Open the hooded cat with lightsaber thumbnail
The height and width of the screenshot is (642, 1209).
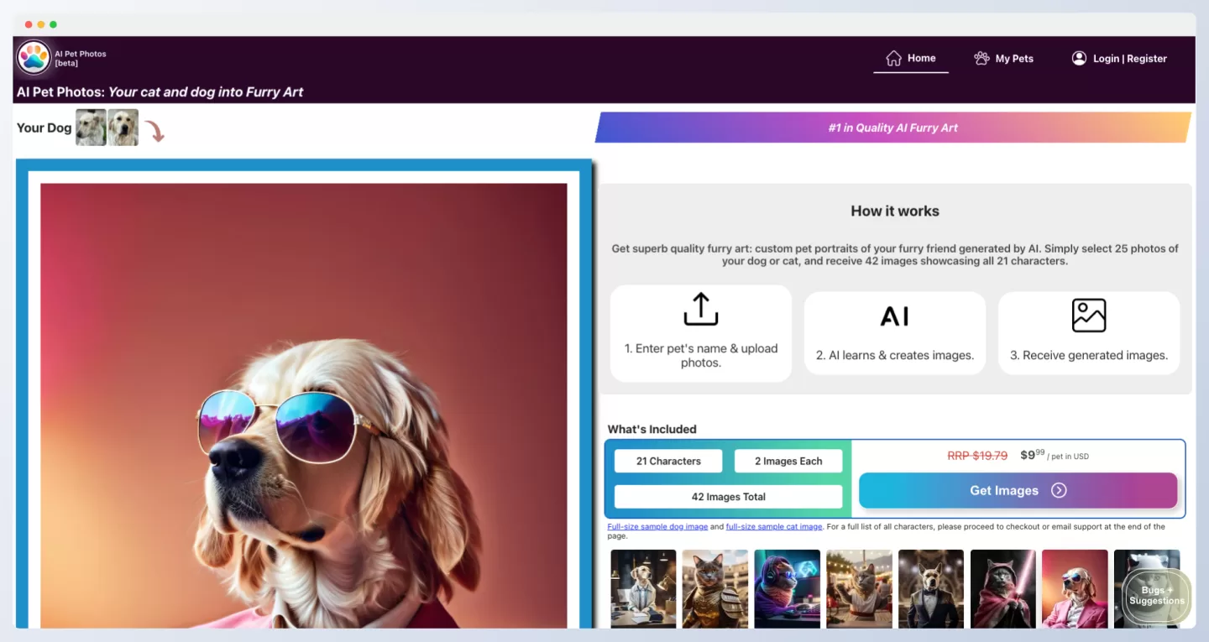click(1002, 588)
